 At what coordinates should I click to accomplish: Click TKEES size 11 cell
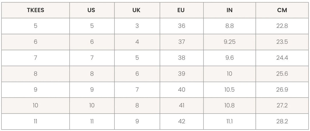tap(36, 122)
